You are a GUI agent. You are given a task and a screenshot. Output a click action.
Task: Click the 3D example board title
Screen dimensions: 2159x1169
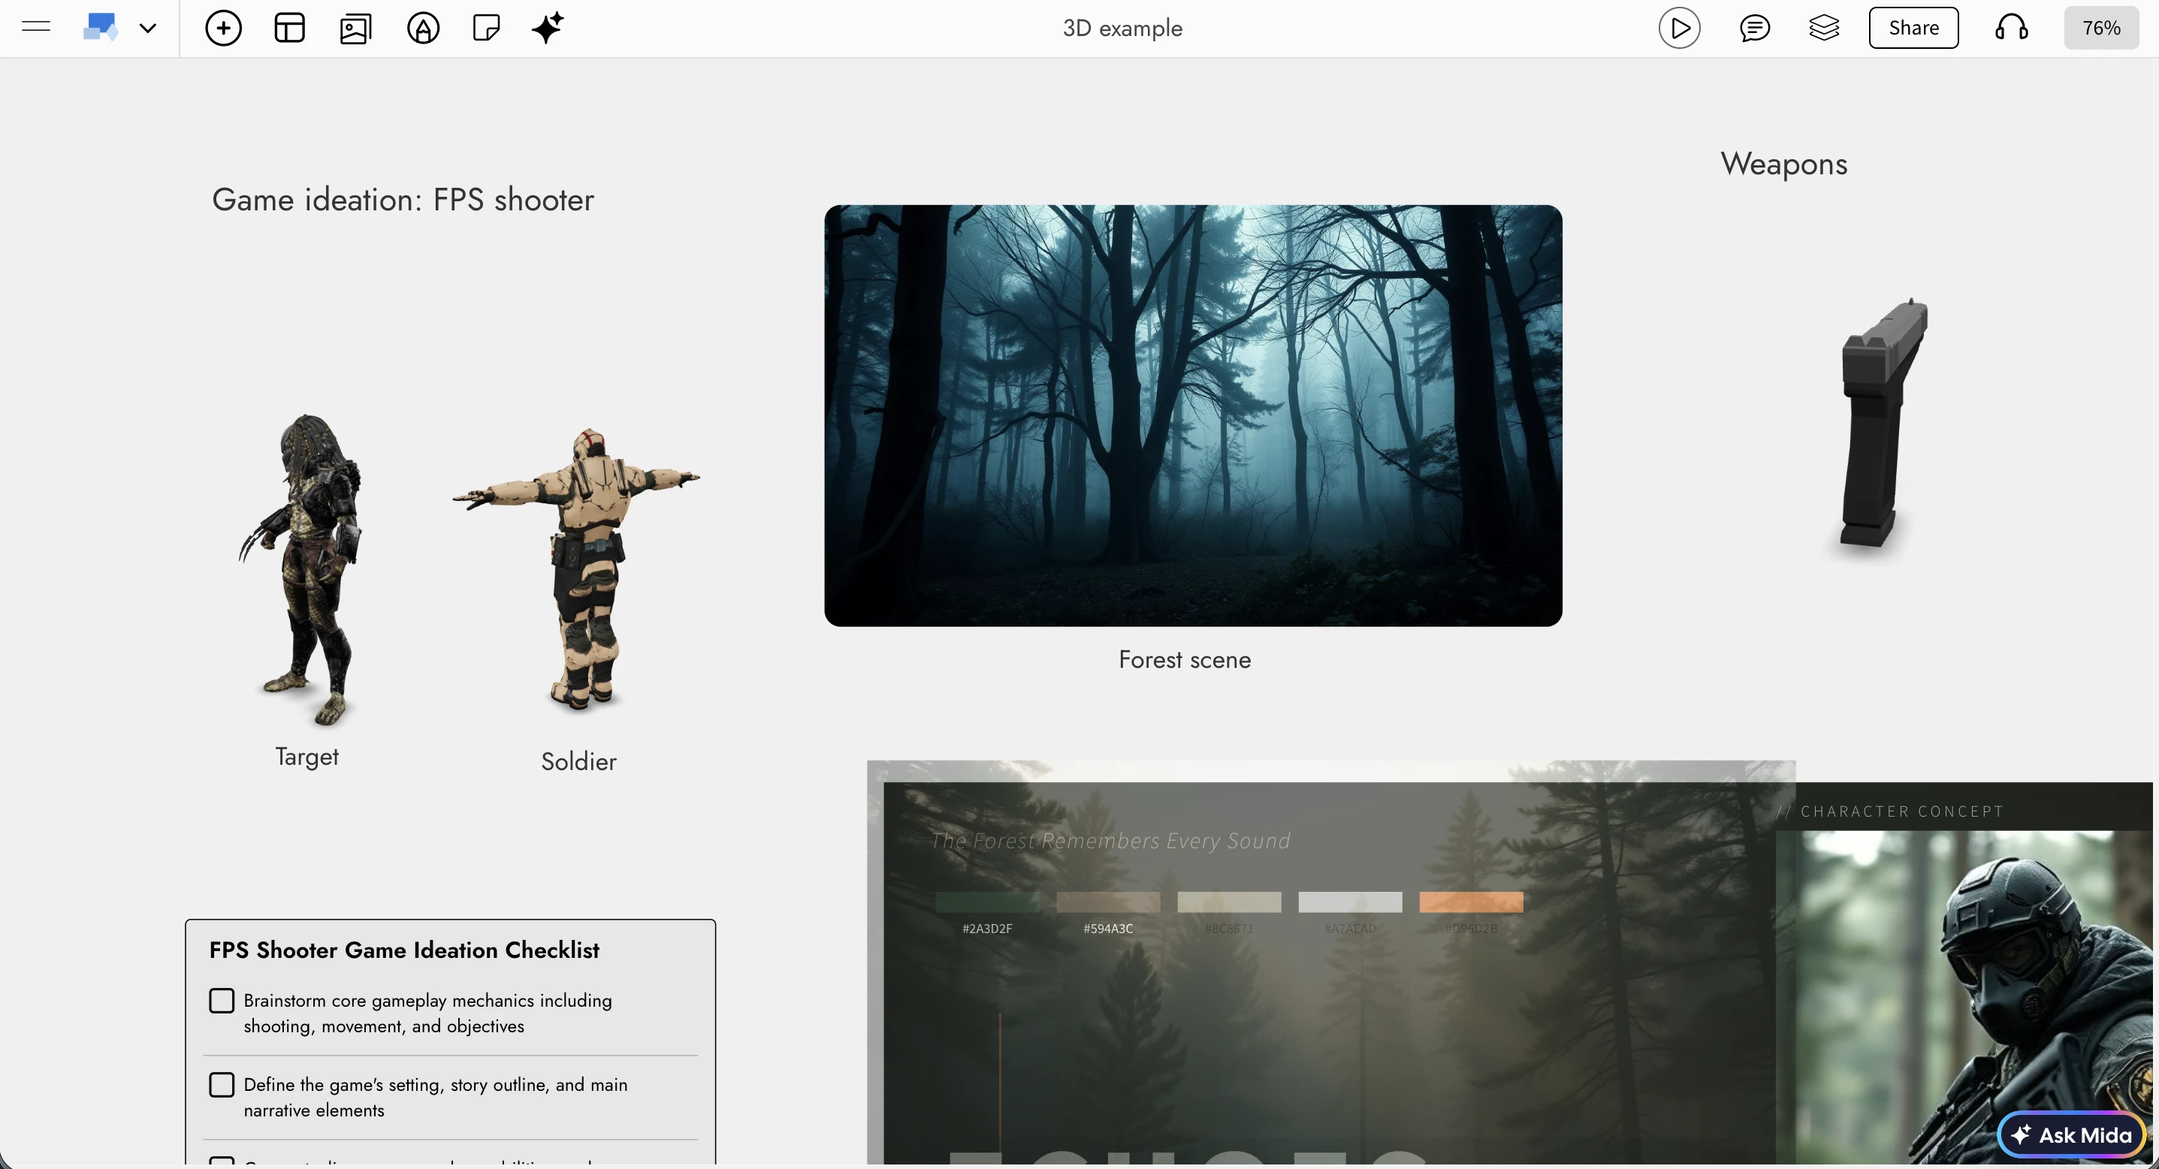(1122, 28)
